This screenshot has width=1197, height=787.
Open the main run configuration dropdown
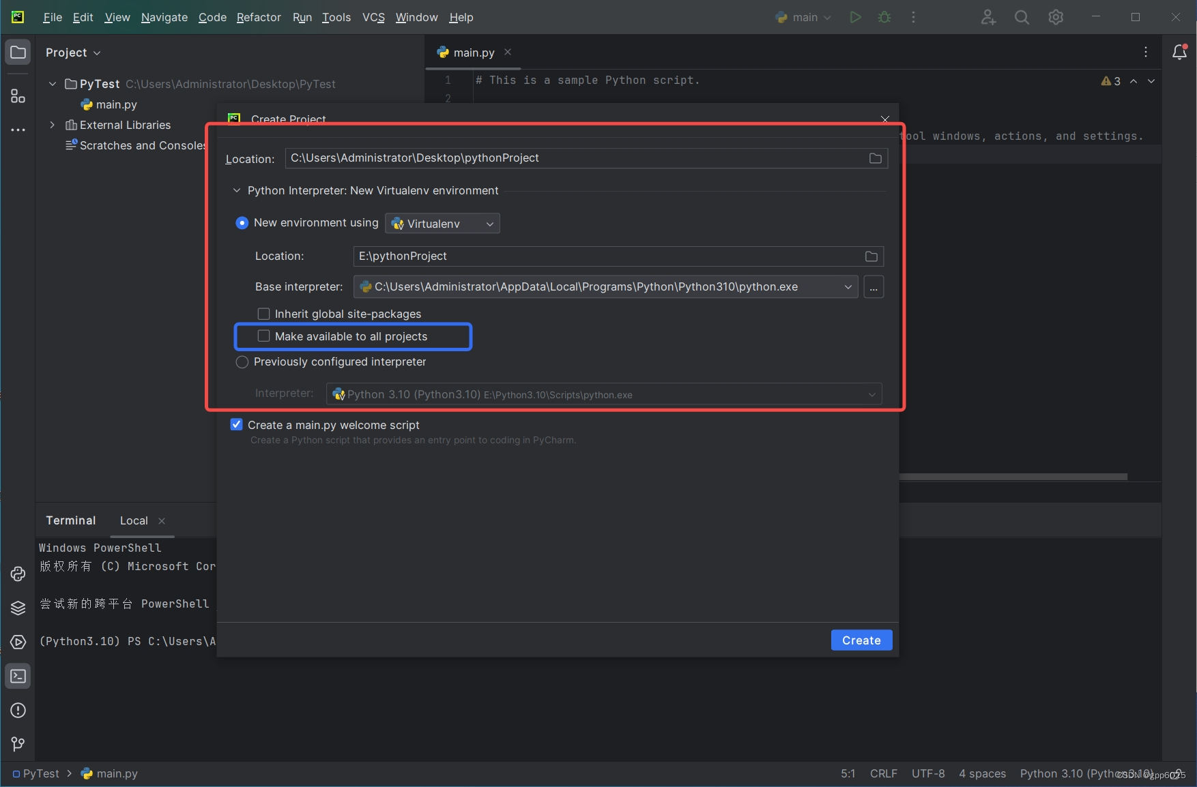803,17
